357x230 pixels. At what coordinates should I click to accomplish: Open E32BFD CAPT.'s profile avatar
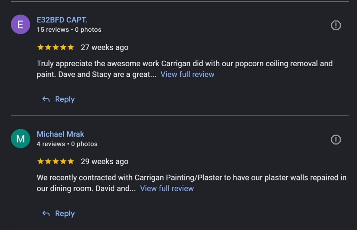pyautogui.click(x=20, y=24)
